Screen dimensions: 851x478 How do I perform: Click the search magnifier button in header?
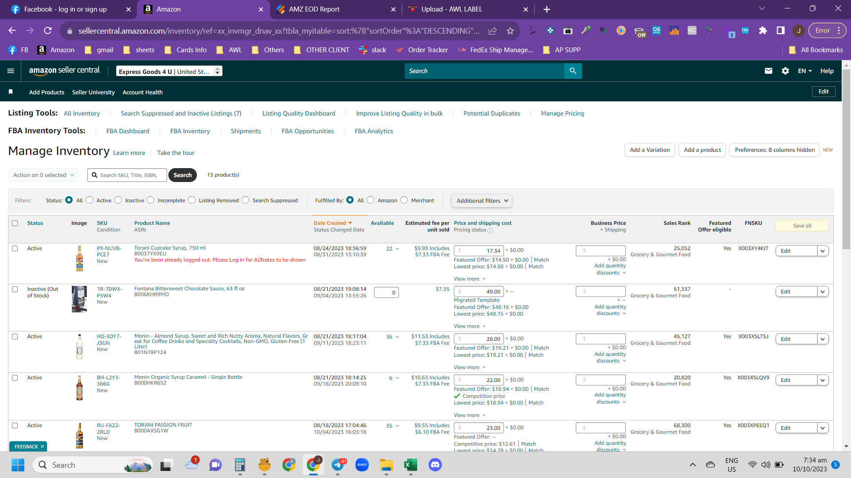[573, 71]
